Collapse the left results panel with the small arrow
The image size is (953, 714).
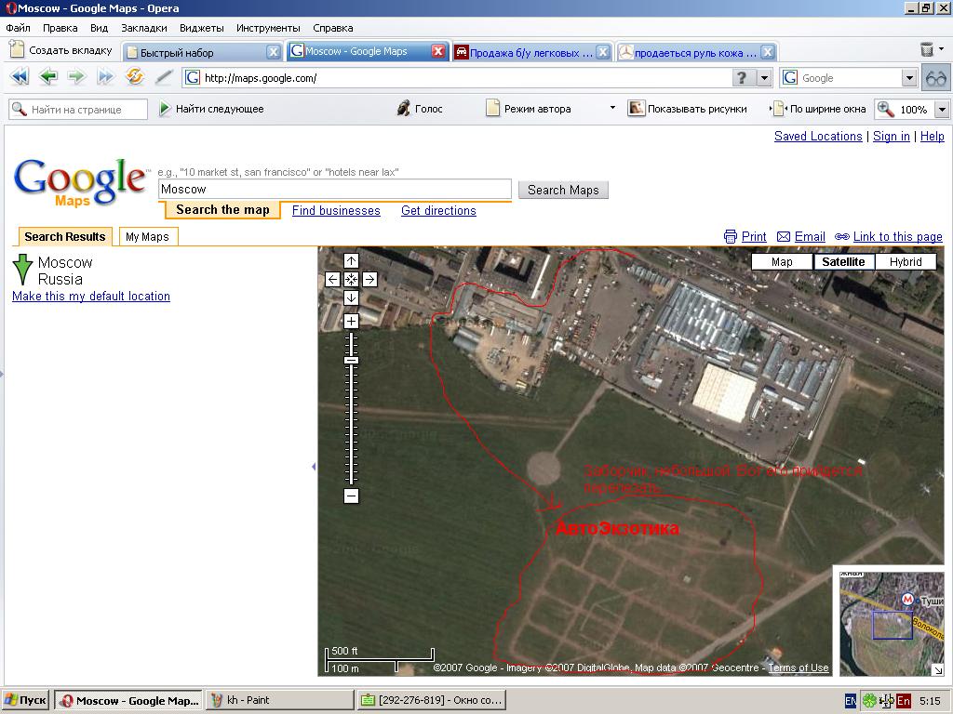coord(314,467)
